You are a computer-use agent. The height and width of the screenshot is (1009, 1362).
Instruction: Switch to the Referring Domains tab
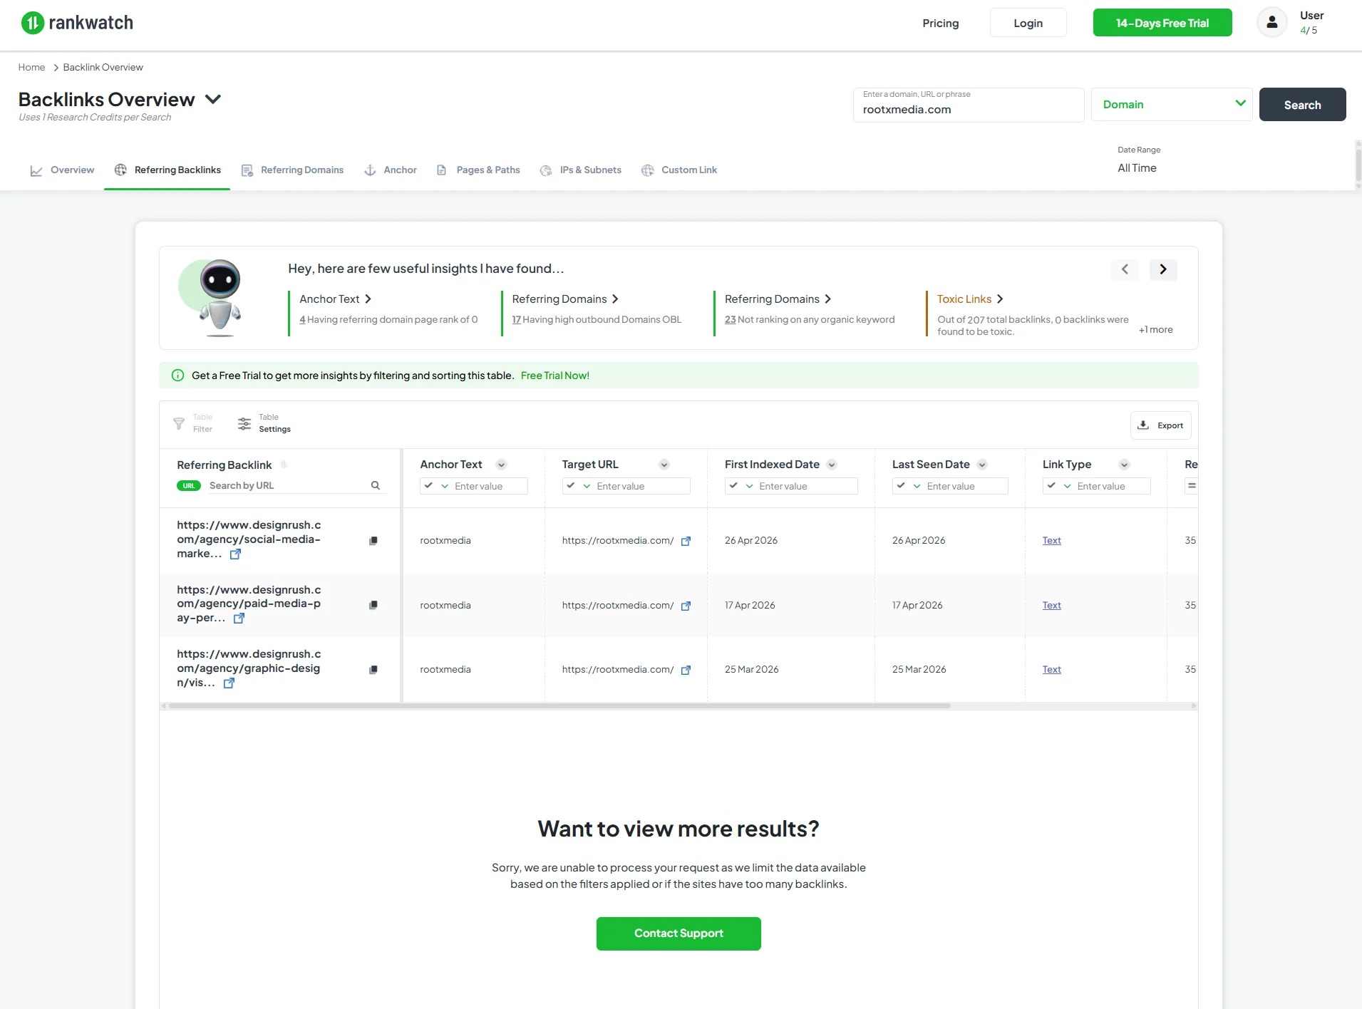[292, 170]
